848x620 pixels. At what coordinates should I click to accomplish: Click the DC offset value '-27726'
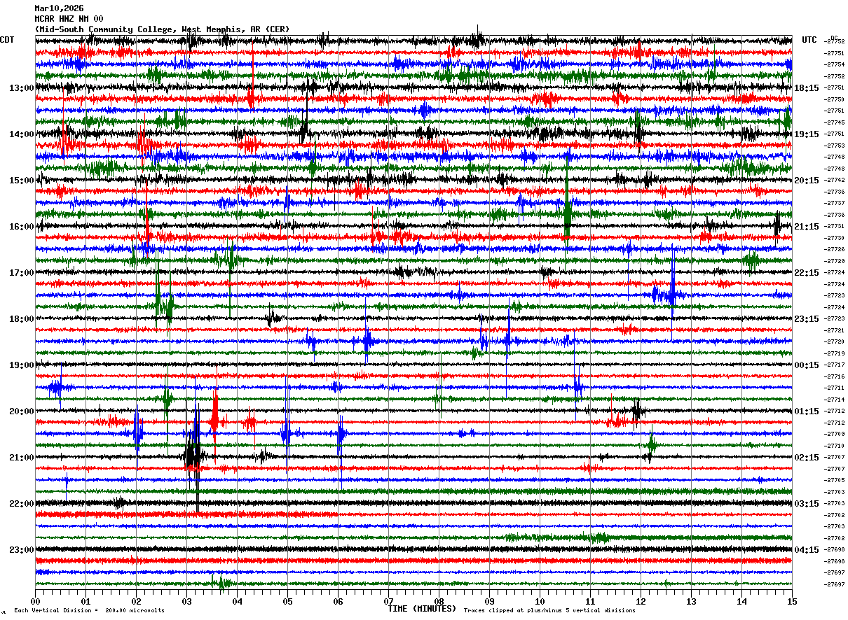tap(835, 250)
